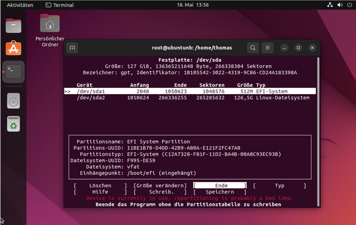Click the search magnifier in the terminal header

tap(253, 48)
